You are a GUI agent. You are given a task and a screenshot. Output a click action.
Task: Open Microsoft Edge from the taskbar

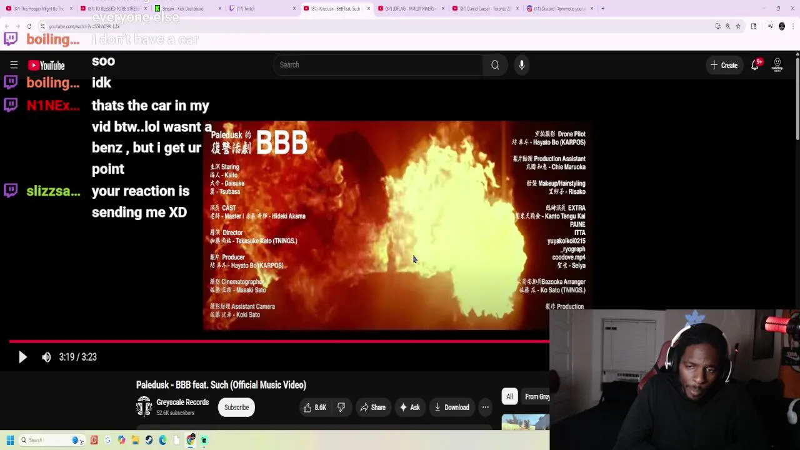[162, 440]
